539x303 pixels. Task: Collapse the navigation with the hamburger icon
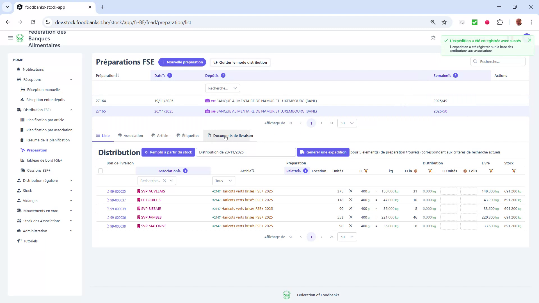click(10, 38)
